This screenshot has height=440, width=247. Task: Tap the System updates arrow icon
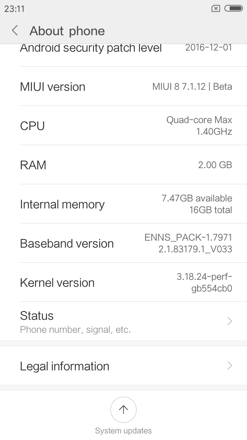pyautogui.click(x=123, y=409)
